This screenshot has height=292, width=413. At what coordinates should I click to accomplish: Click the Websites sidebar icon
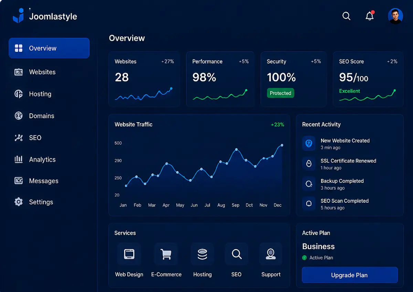click(x=19, y=72)
